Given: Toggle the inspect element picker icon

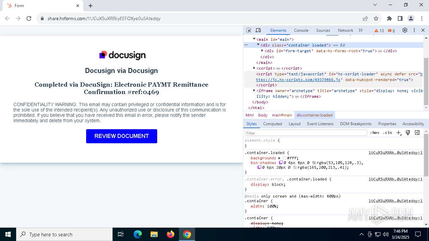Looking at the screenshot, I should coord(249,30).
